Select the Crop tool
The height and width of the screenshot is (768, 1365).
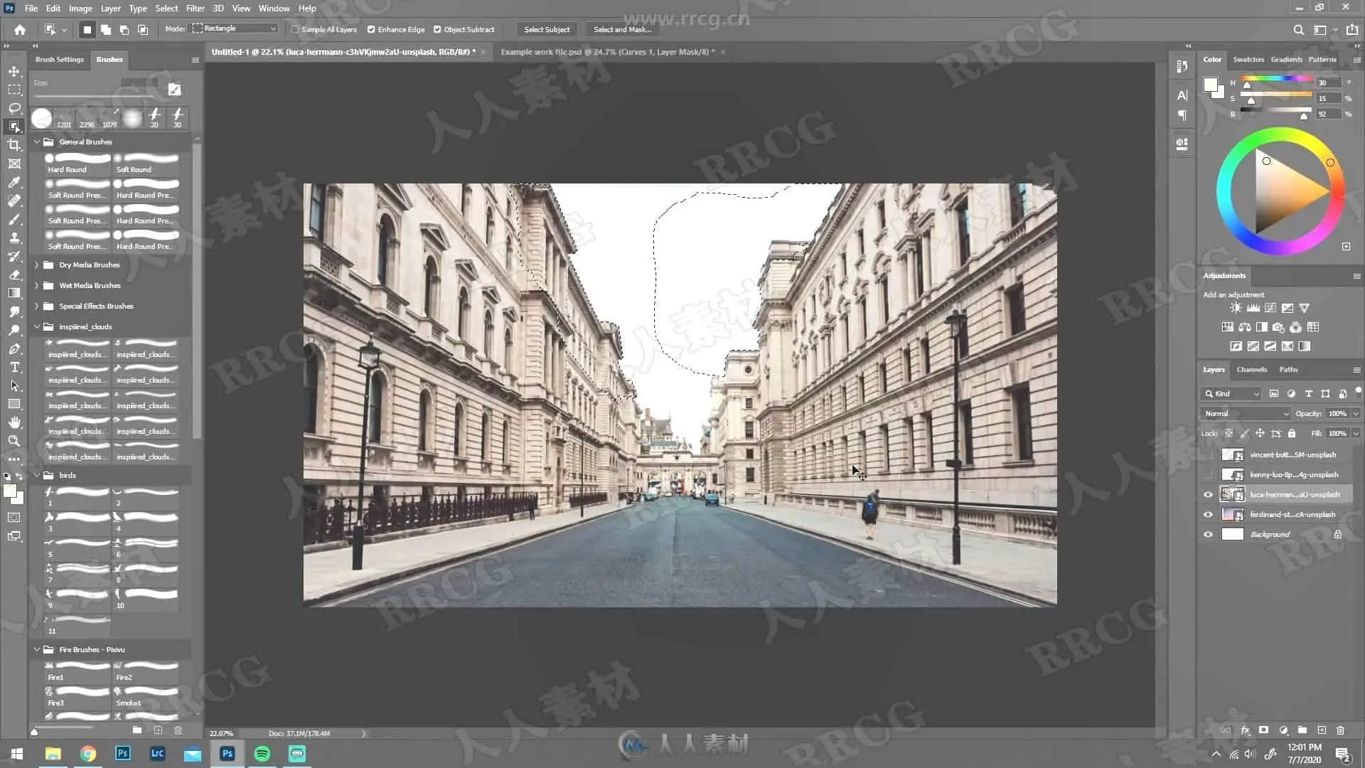click(14, 145)
